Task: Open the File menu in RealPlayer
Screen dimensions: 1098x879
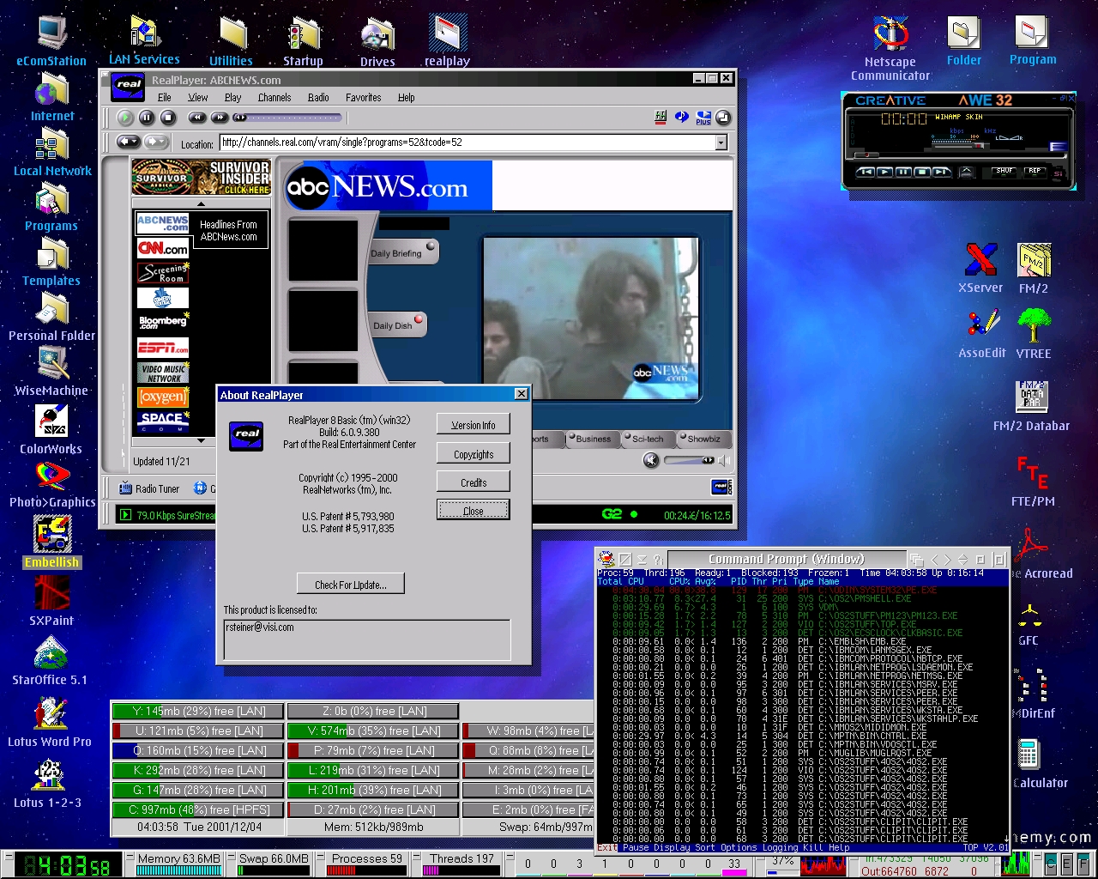Action: click(164, 97)
